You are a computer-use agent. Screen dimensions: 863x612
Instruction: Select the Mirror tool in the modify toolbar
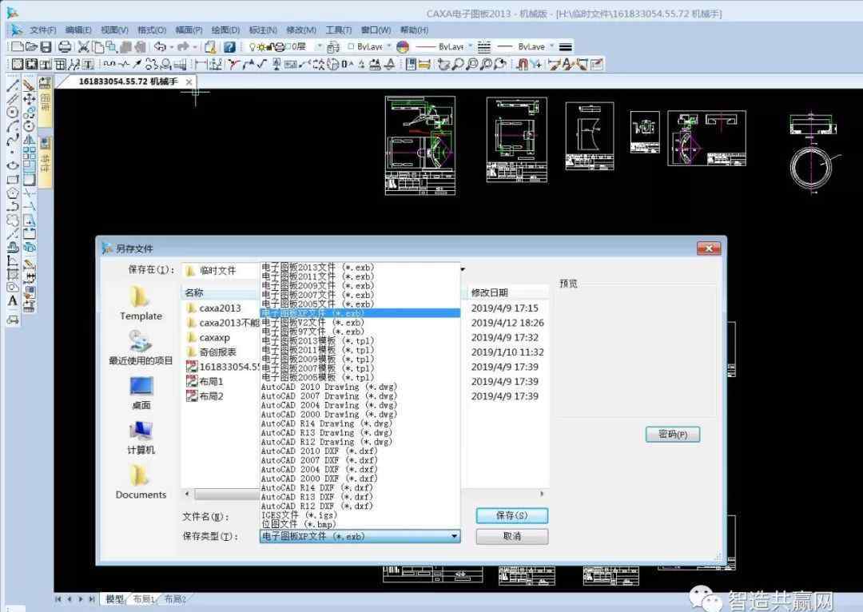[x=30, y=139]
